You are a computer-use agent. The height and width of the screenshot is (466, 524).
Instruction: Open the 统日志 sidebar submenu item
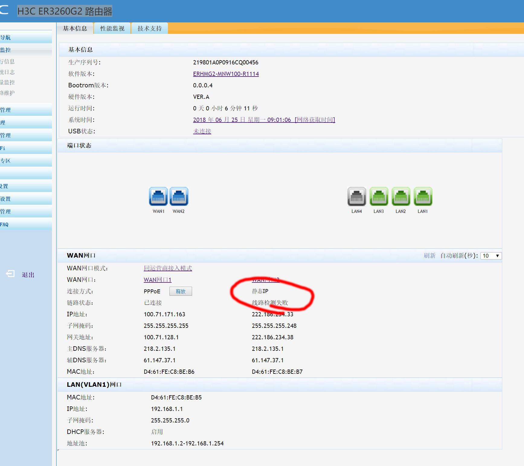click(x=8, y=72)
